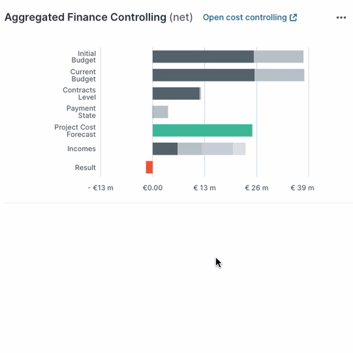Click the Aggregated Finance Controlling title
Image resolution: width=353 pixels, height=353 pixels.
pos(85,18)
